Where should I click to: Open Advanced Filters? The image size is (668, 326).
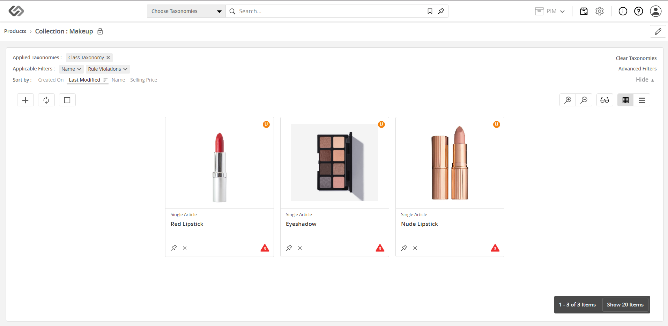637,69
